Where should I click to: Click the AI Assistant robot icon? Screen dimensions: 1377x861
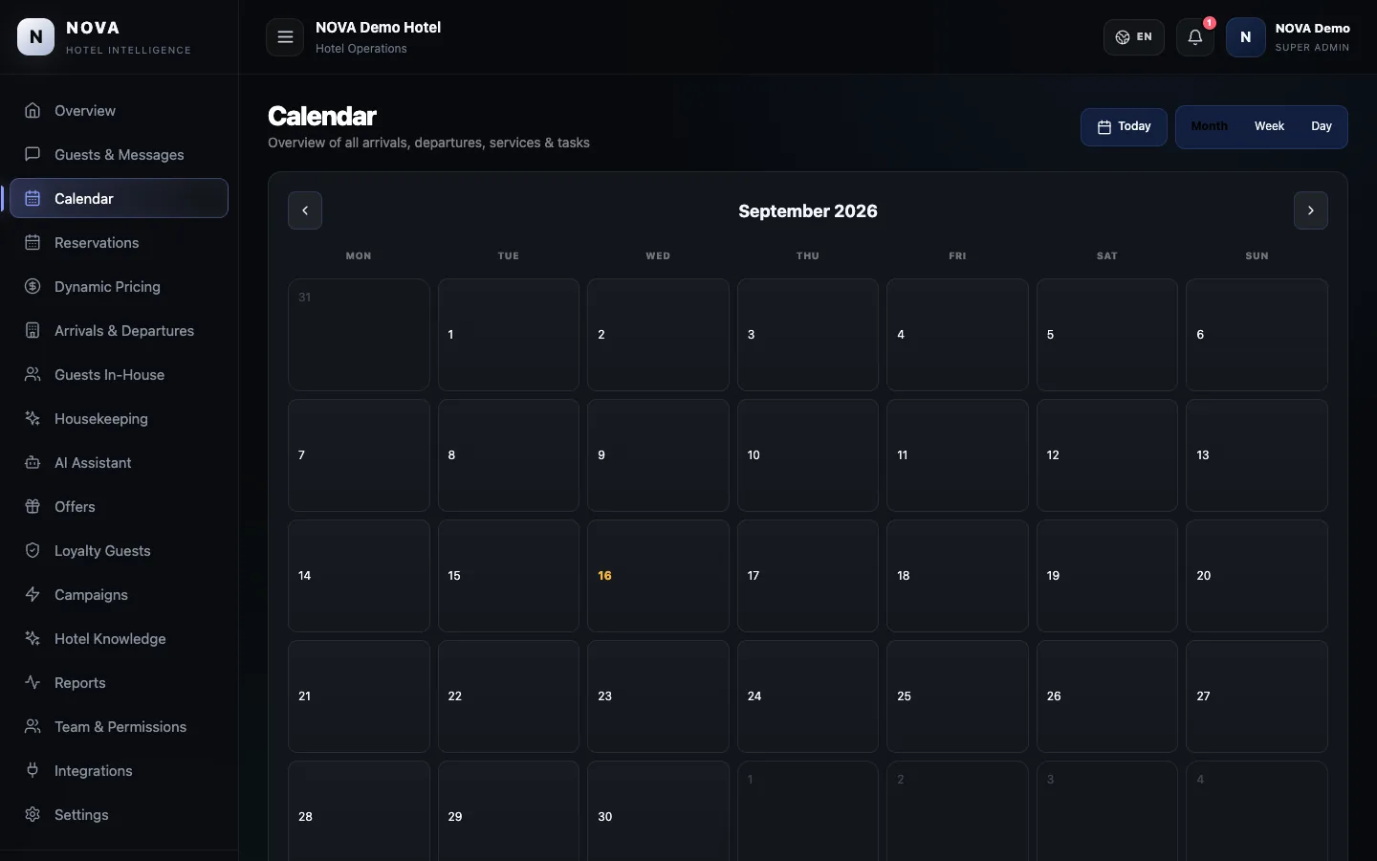33,462
